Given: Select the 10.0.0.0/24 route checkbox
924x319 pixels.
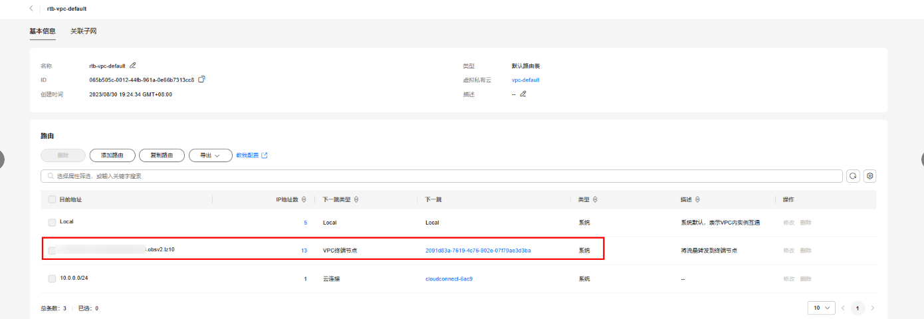Looking at the screenshot, I should point(52,278).
